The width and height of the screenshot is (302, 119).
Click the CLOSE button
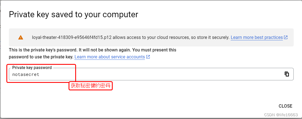[x=285, y=106]
